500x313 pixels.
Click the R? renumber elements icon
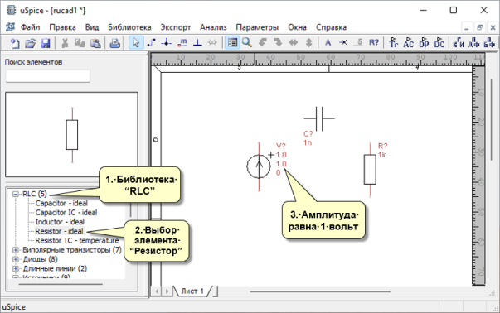[374, 43]
